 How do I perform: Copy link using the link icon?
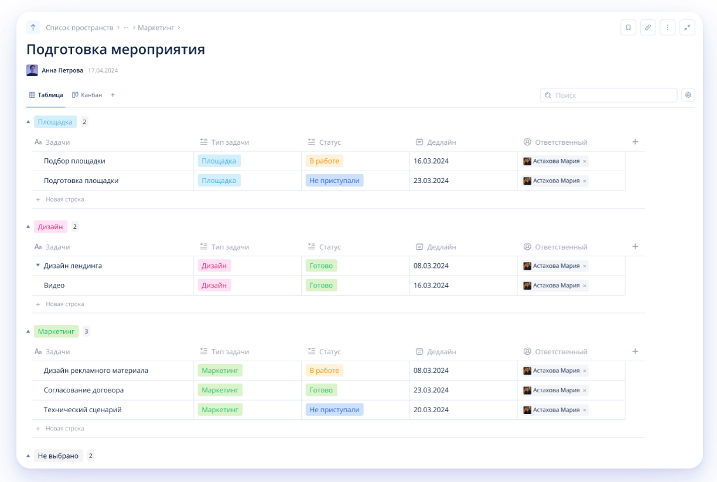[x=648, y=28]
